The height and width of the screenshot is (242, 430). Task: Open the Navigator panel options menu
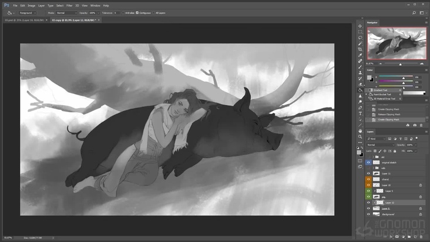tap(426, 22)
